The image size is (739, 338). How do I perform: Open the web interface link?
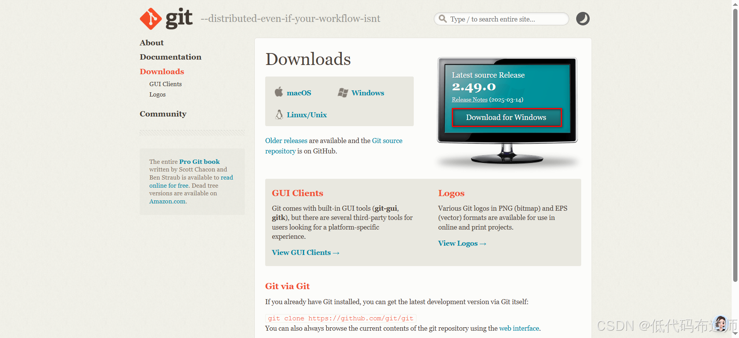(x=519, y=328)
